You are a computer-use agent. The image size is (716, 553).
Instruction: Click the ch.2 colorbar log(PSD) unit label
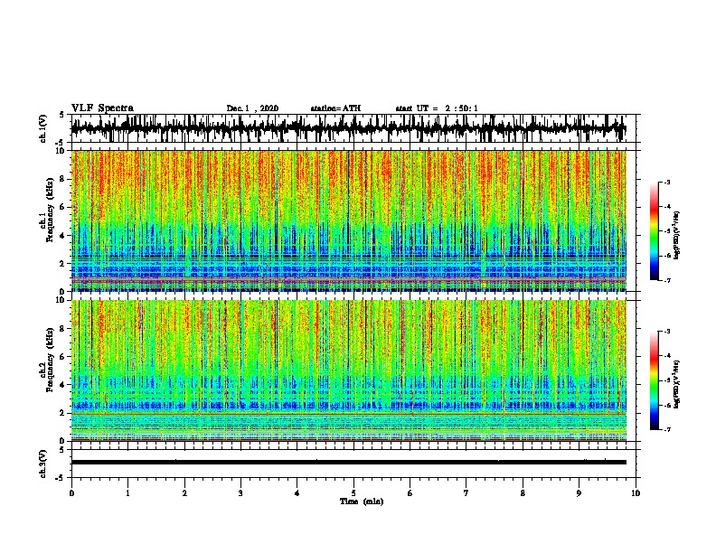tap(677, 384)
